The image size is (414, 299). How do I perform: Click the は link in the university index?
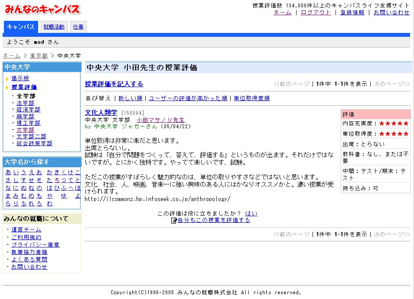[x=50, y=188]
